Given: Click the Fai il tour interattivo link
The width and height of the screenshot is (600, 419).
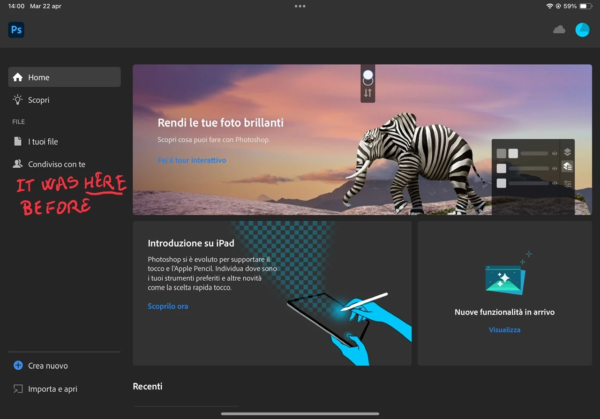Looking at the screenshot, I should (192, 160).
